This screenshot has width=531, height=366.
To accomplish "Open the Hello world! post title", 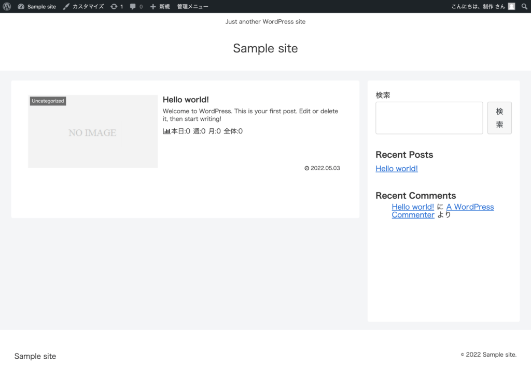I will coord(186,100).
